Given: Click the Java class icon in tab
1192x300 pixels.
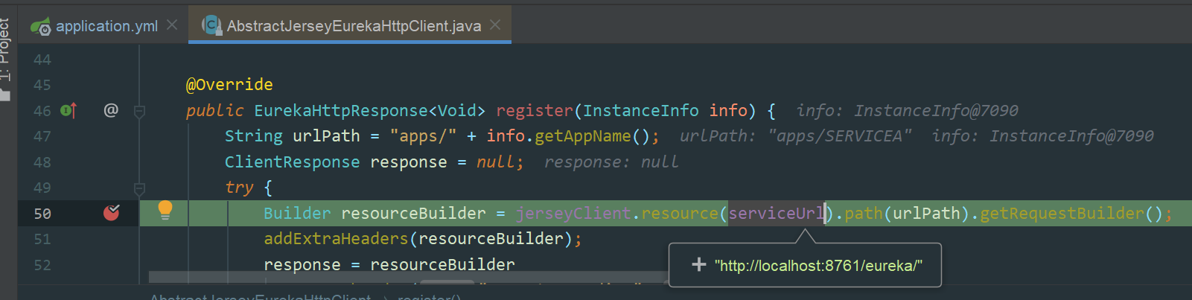Looking at the screenshot, I should [212, 25].
